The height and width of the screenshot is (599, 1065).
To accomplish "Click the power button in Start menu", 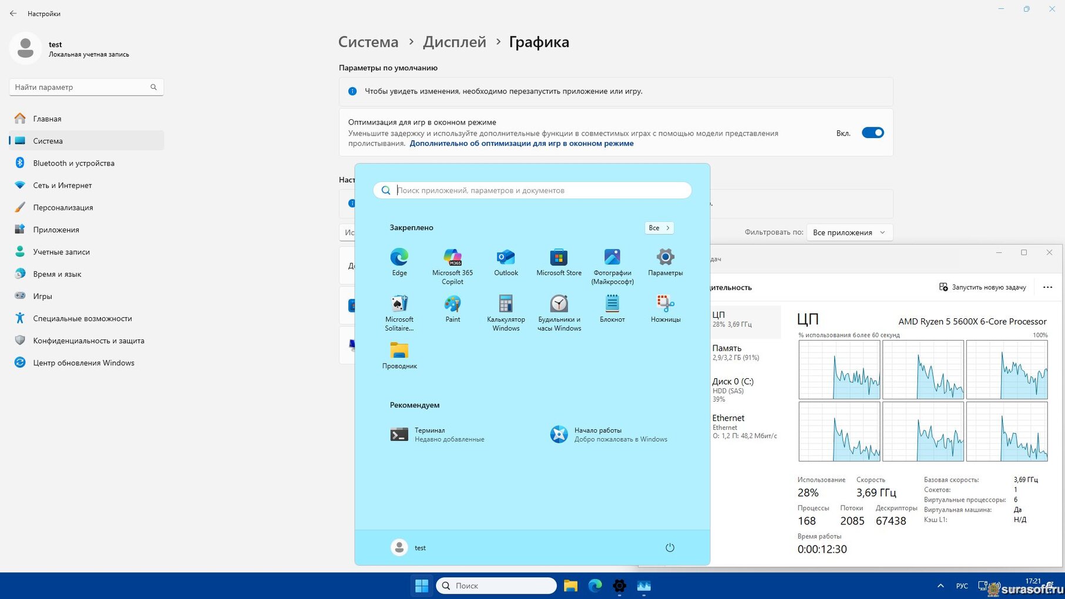I will click(670, 547).
